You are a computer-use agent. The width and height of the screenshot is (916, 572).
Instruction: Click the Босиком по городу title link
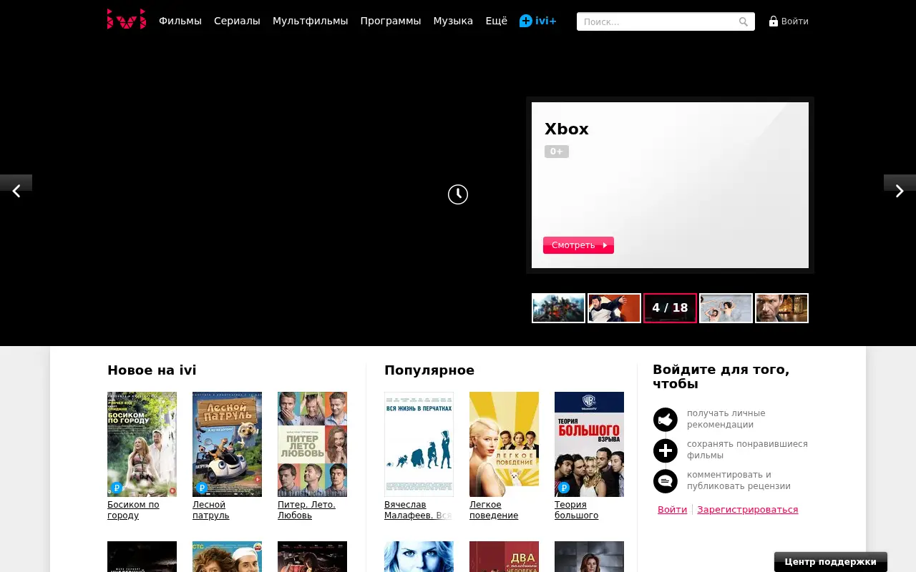click(x=133, y=510)
